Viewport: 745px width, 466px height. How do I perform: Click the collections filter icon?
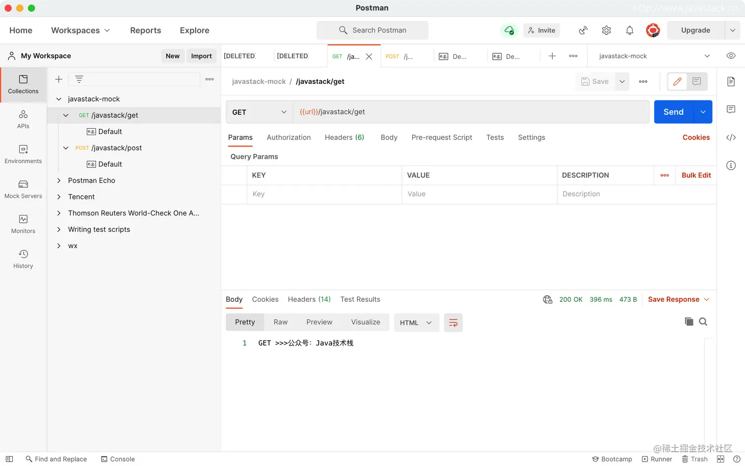click(x=79, y=79)
